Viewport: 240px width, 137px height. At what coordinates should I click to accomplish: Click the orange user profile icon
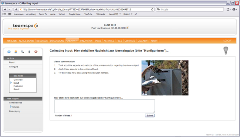(16, 52)
